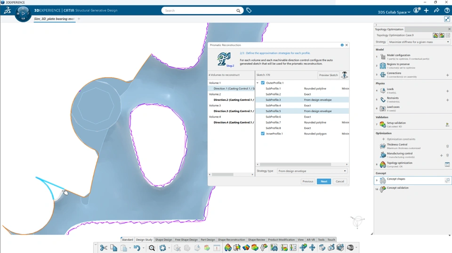
Task: Switch to the Standard tab
Action: tap(128, 240)
